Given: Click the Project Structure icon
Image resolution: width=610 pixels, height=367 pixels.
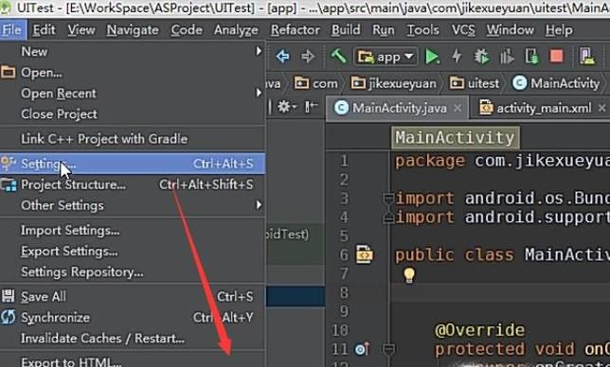Looking at the screenshot, I should tap(9, 184).
